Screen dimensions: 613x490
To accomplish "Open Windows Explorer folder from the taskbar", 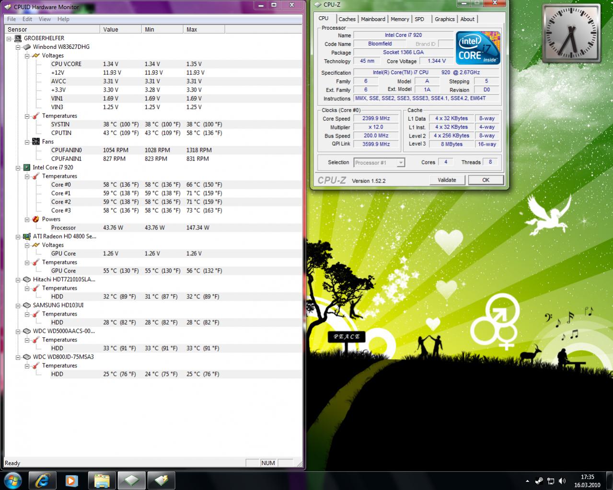I will [x=102, y=480].
